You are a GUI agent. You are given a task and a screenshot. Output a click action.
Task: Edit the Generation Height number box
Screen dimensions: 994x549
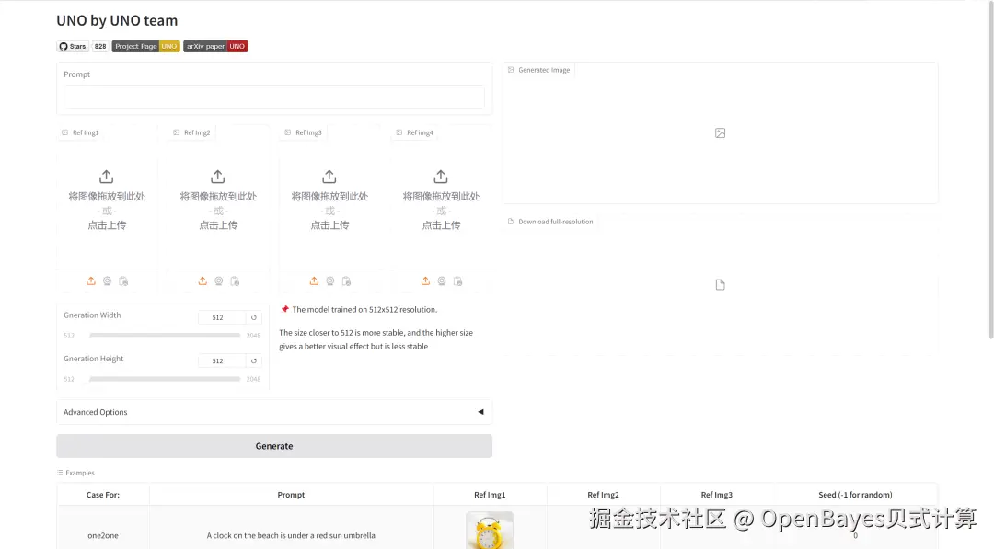tap(222, 360)
